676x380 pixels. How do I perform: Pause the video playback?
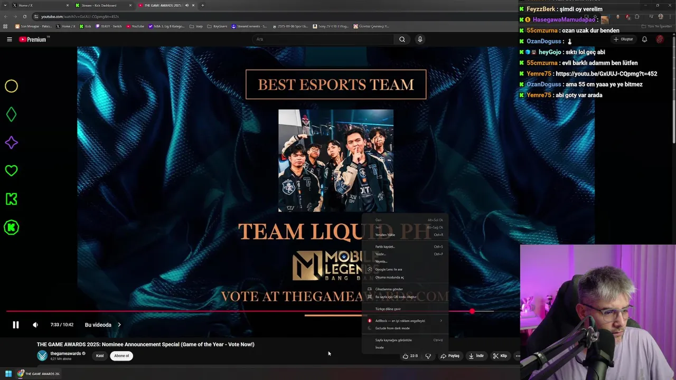pyautogui.click(x=16, y=325)
